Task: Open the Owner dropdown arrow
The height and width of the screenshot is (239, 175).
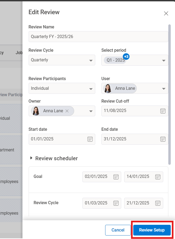Action: coord(91,111)
